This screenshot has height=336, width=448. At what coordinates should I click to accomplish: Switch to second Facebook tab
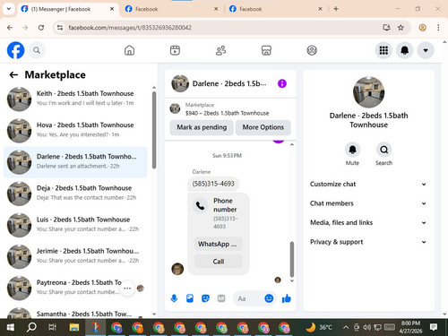click(x=172, y=9)
